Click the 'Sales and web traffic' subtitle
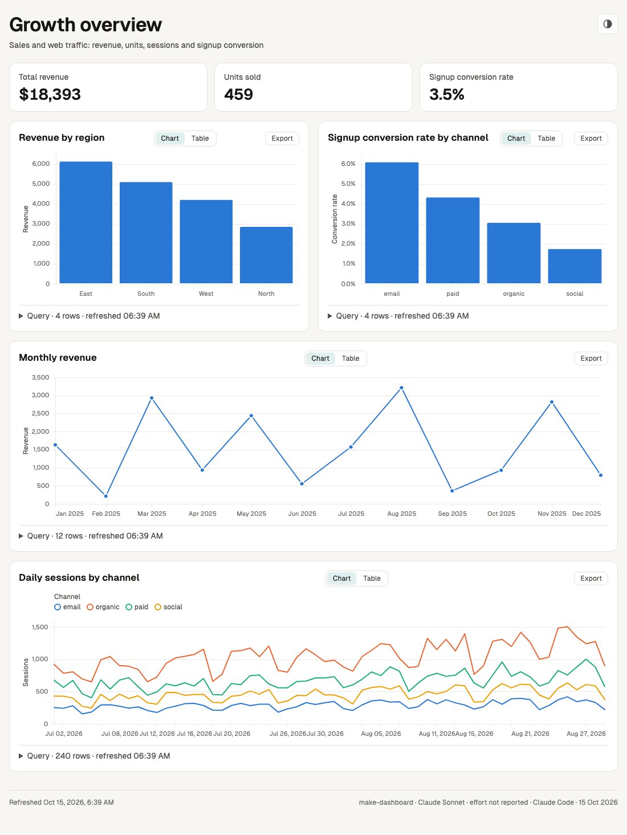The height and width of the screenshot is (835, 627). [x=136, y=45]
